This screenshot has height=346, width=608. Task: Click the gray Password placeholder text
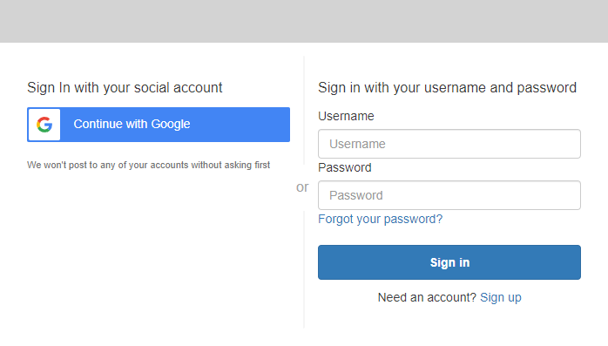click(x=356, y=195)
